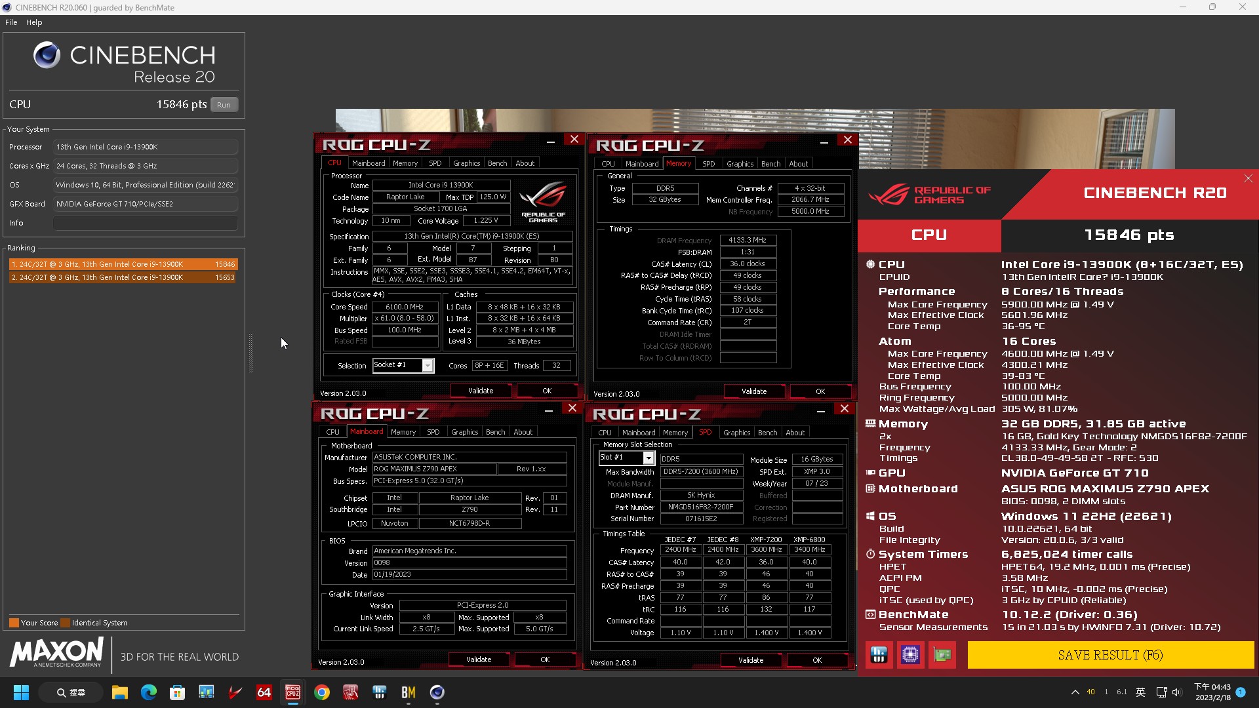The width and height of the screenshot is (1259, 708).
Task: Select ranking row with 15653 score
Action: point(123,277)
